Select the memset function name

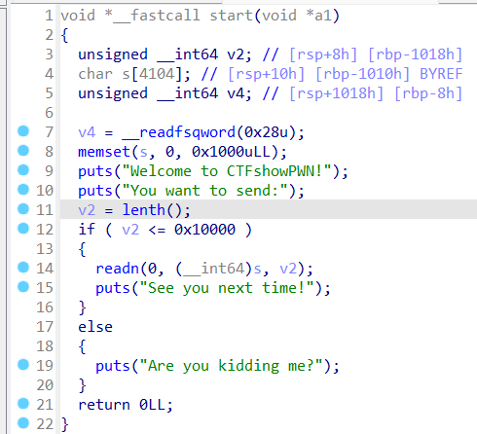tap(104, 152)
